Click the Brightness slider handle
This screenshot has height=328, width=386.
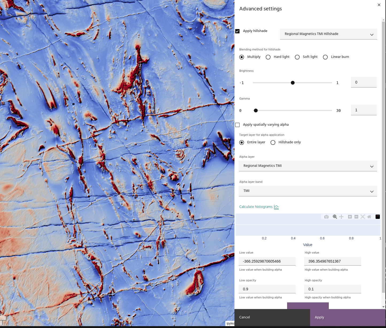[x=293, y=83]
